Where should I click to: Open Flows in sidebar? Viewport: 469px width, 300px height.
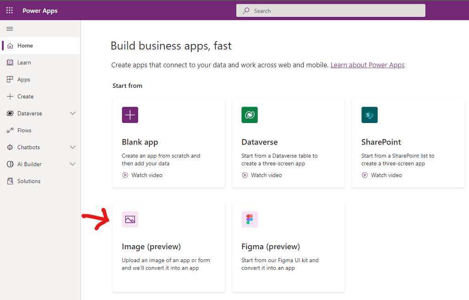pyautogui.click(x=41, y=130)
